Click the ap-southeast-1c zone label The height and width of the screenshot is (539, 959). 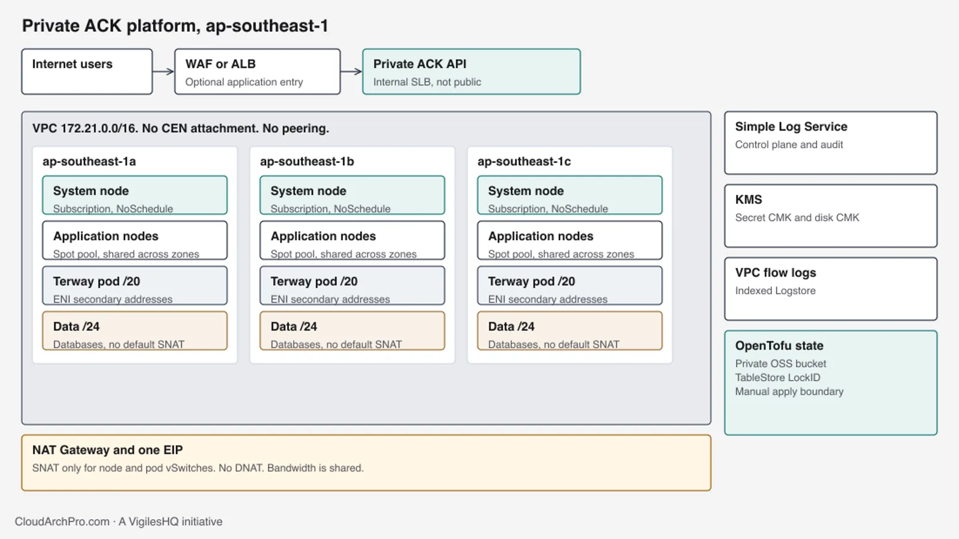tap(524, 161)
